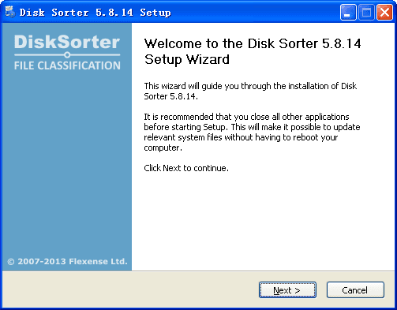Click the 'FILE CLASSIFICATION' caption

67,65
